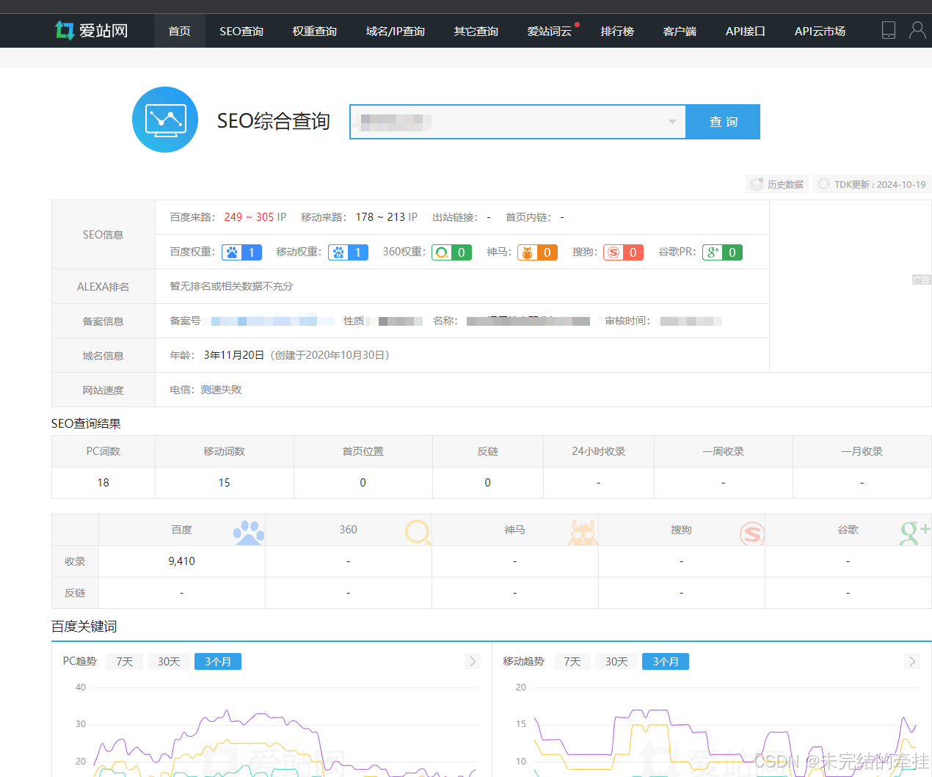Image resolution: width=932 pixels, height=777 pixels.
Task: Click the 360 magnifier icon in table header
Action: 418,532
